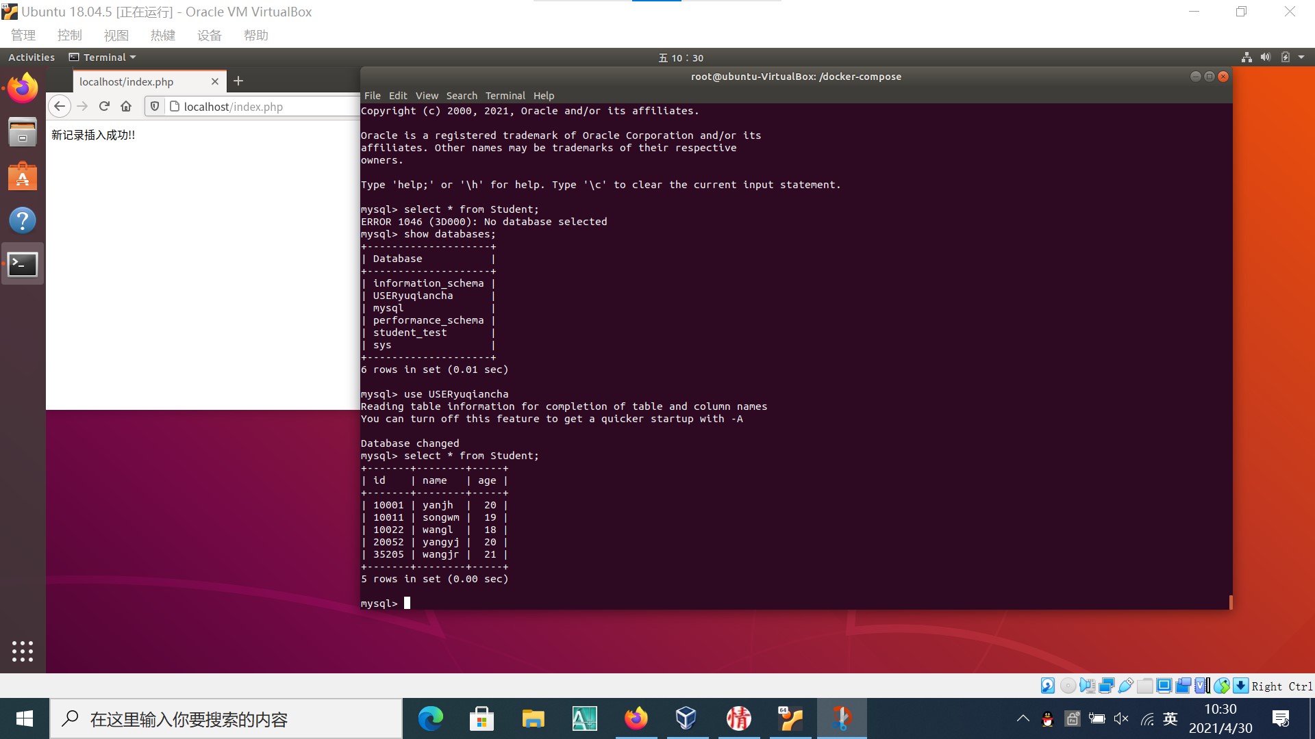Image resolution: width=1315 pixels, height=739 pixels.
Task: Expand the Terminal app menu dropdown
Action: pyautogui.click(x=103, y=57)
